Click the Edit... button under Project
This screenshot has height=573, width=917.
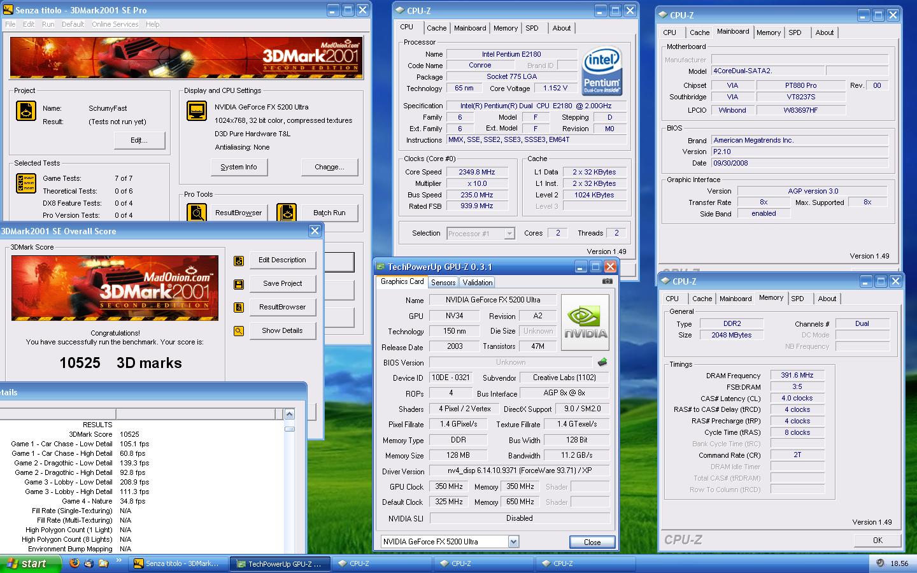139,140
